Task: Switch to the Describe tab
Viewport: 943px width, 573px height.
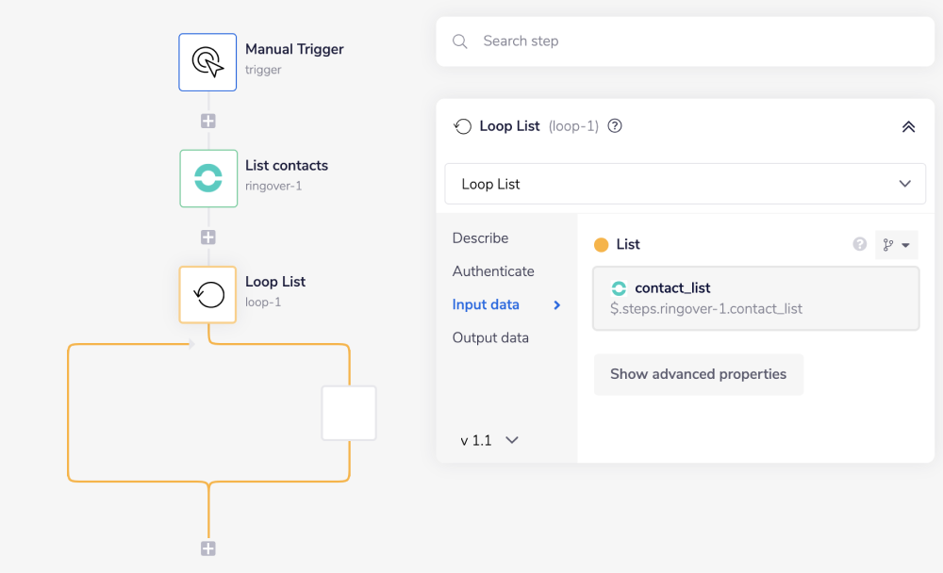Action: click(x=480, y=238)
